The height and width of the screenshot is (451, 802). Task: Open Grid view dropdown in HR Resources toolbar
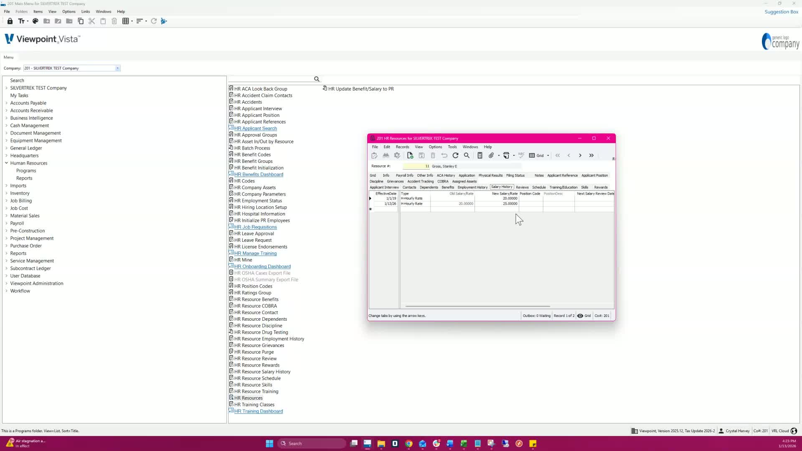(548, 155)
